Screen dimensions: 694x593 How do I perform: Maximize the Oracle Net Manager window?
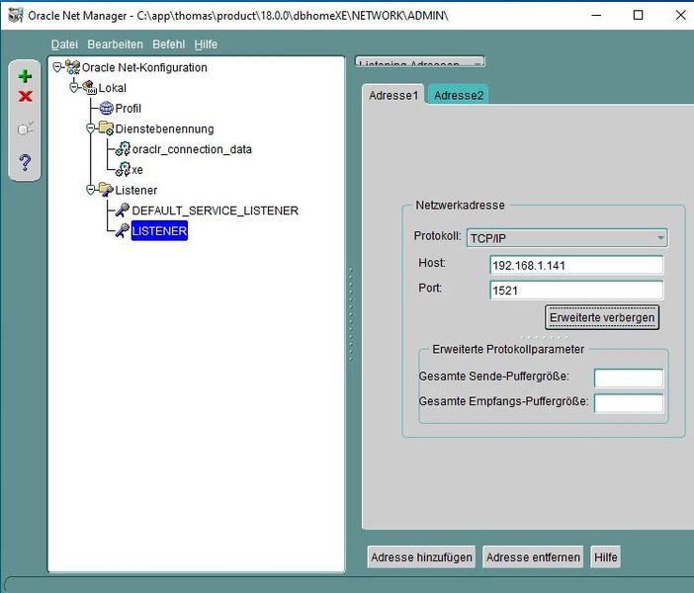point(638,15)
